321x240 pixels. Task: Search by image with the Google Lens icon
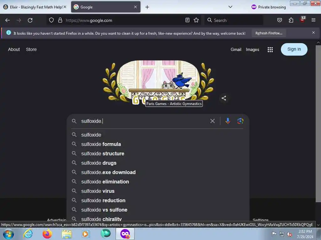point(240,121)
